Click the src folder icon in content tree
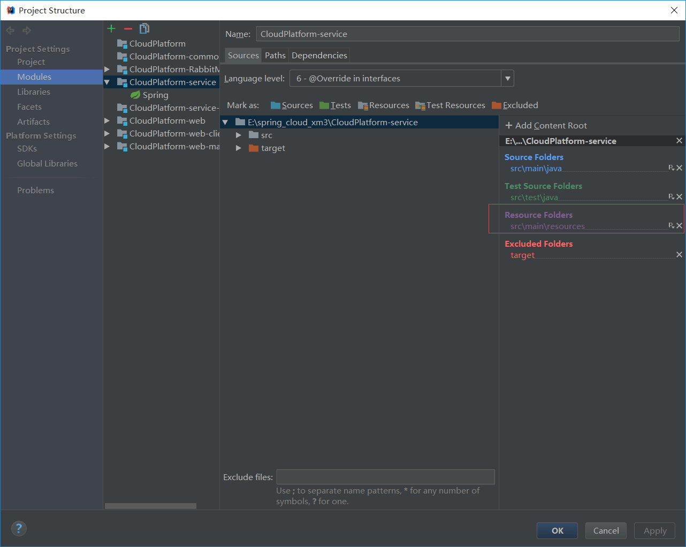 click(254, 135)
